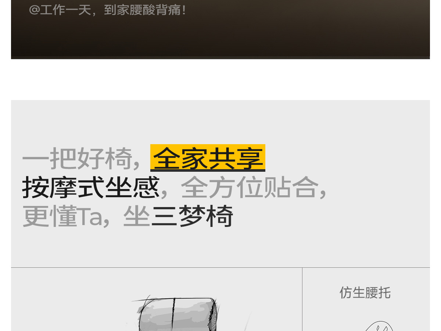Click the gray 坐 character before 三梦椅

(137, 217)
